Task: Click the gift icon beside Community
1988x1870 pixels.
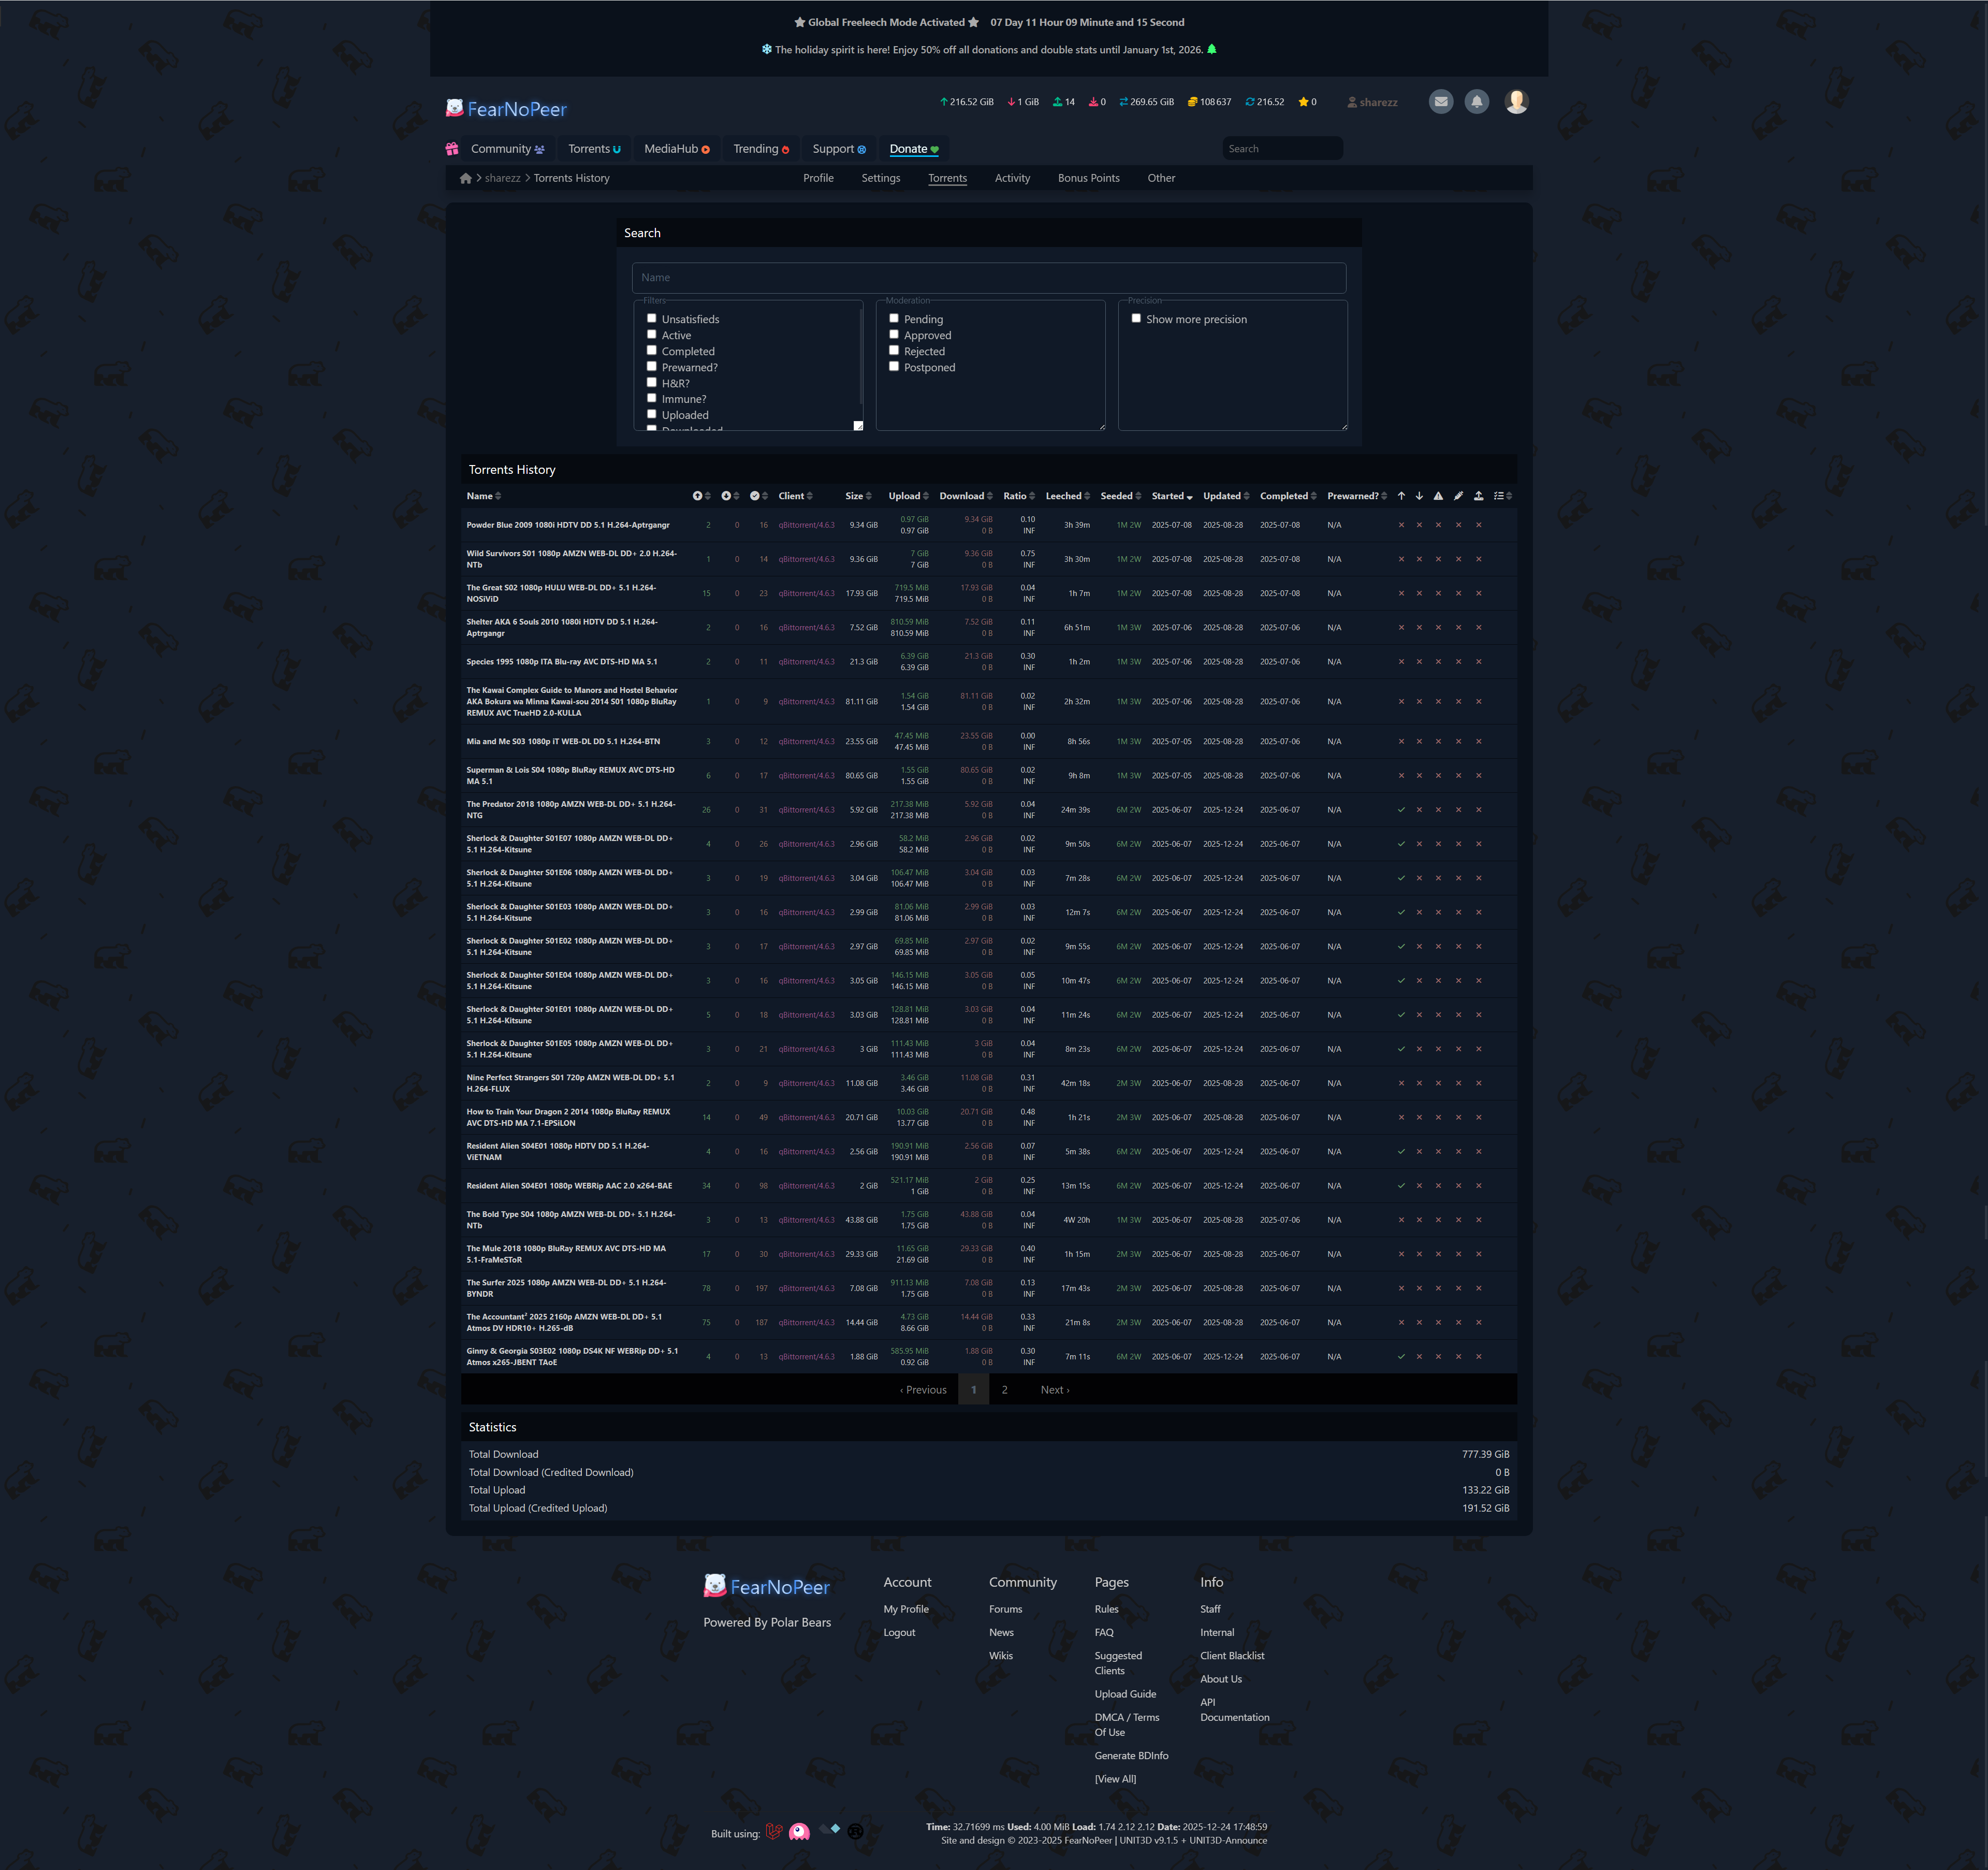Action: click(452, 149)
